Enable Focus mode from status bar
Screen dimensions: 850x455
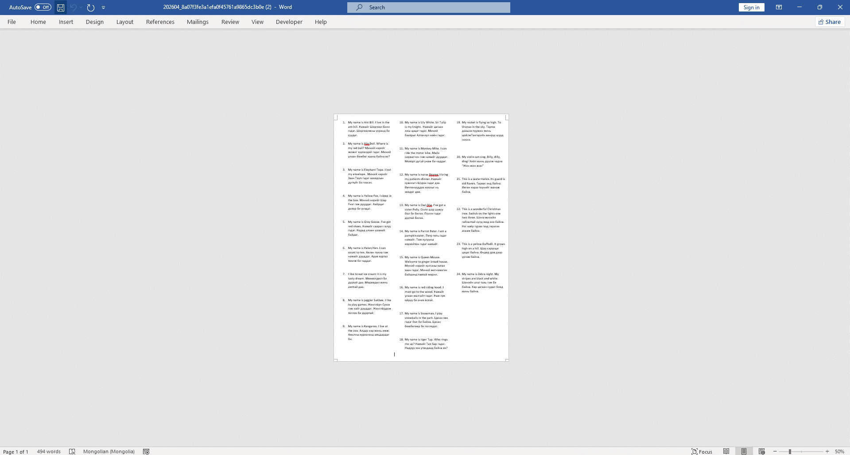coord(702,451)
